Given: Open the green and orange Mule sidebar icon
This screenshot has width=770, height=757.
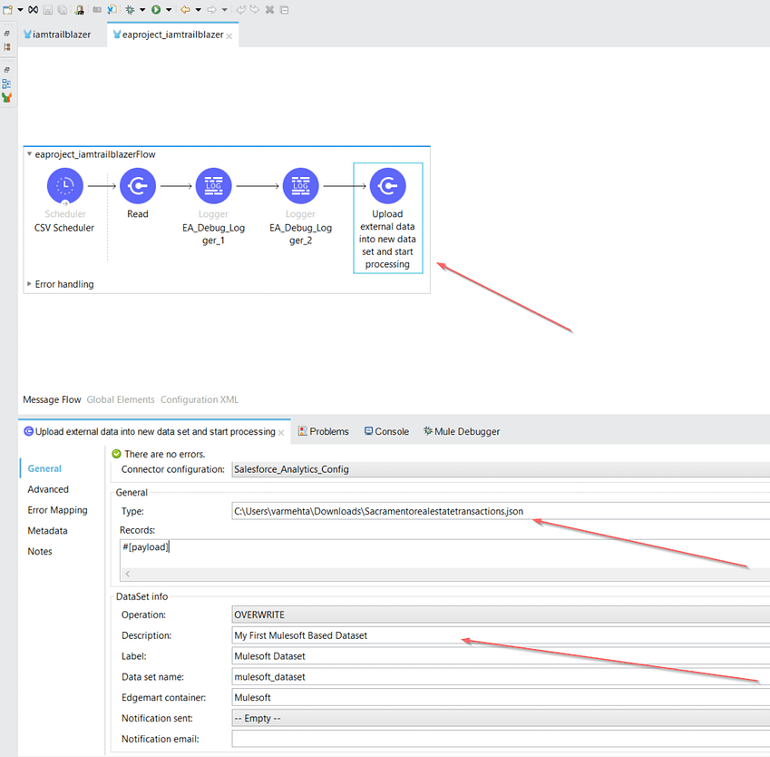Looking at the screenshot, I should coord(7,97).
